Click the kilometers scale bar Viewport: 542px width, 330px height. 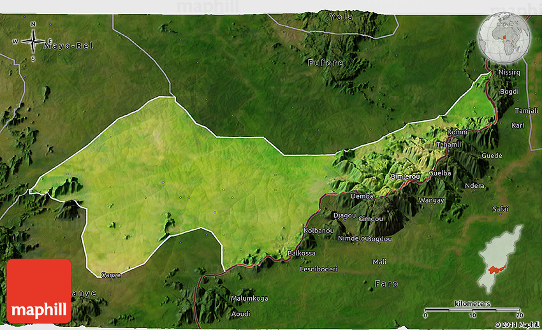point(472,312)
